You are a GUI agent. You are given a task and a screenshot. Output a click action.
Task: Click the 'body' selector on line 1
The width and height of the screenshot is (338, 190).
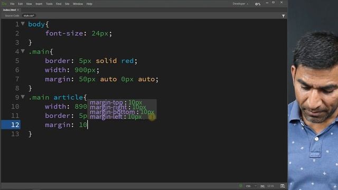point(36,24)
